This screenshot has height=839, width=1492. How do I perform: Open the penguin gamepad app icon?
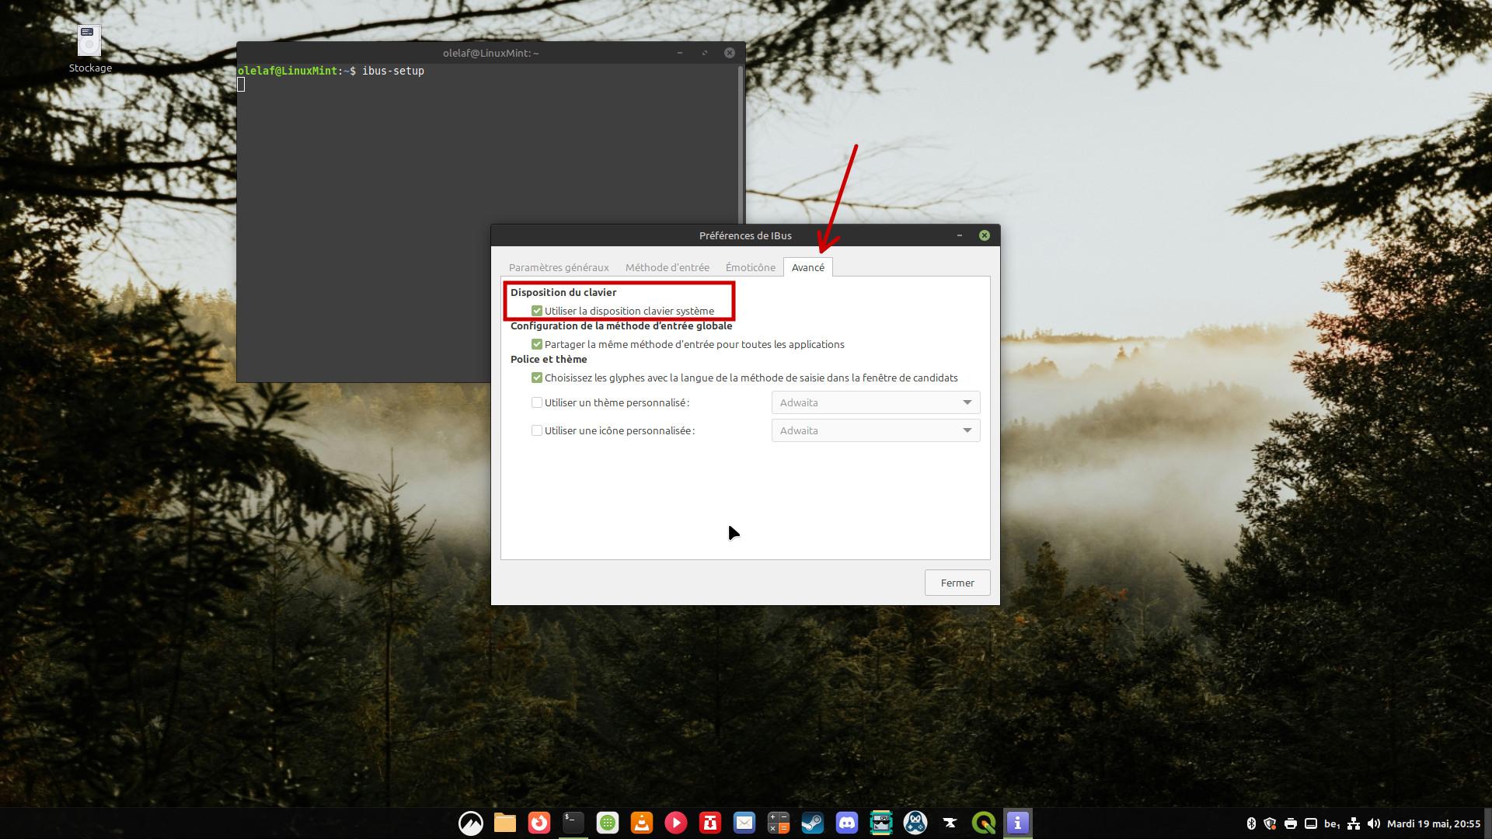[915, 823]
